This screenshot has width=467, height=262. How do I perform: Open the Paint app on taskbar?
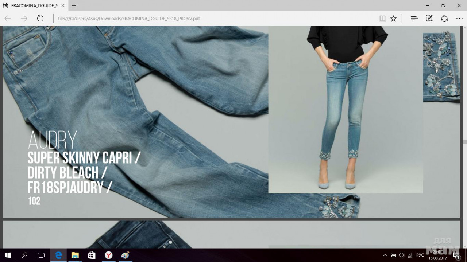tap(125, 255)
